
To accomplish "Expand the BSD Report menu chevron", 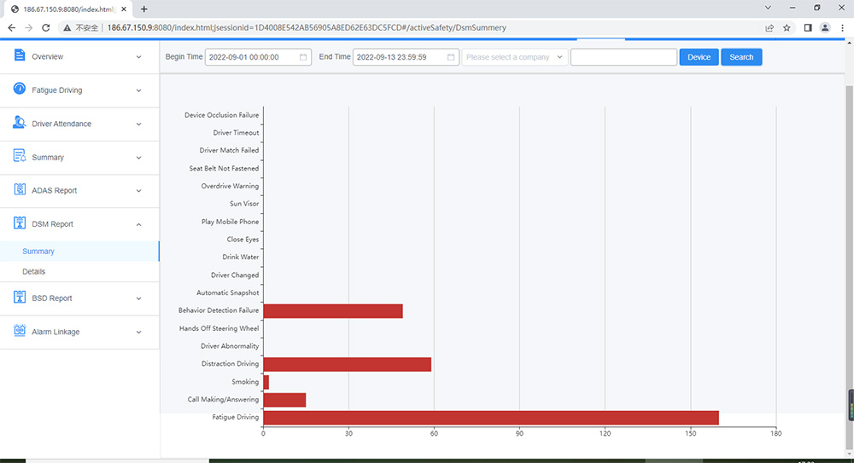I will click(x=139, y=298).
